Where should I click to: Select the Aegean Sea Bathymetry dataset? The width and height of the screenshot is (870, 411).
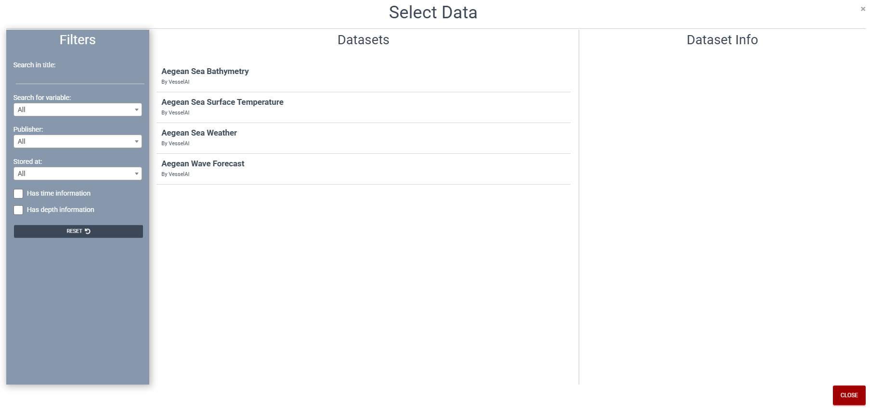click(205, 71)
